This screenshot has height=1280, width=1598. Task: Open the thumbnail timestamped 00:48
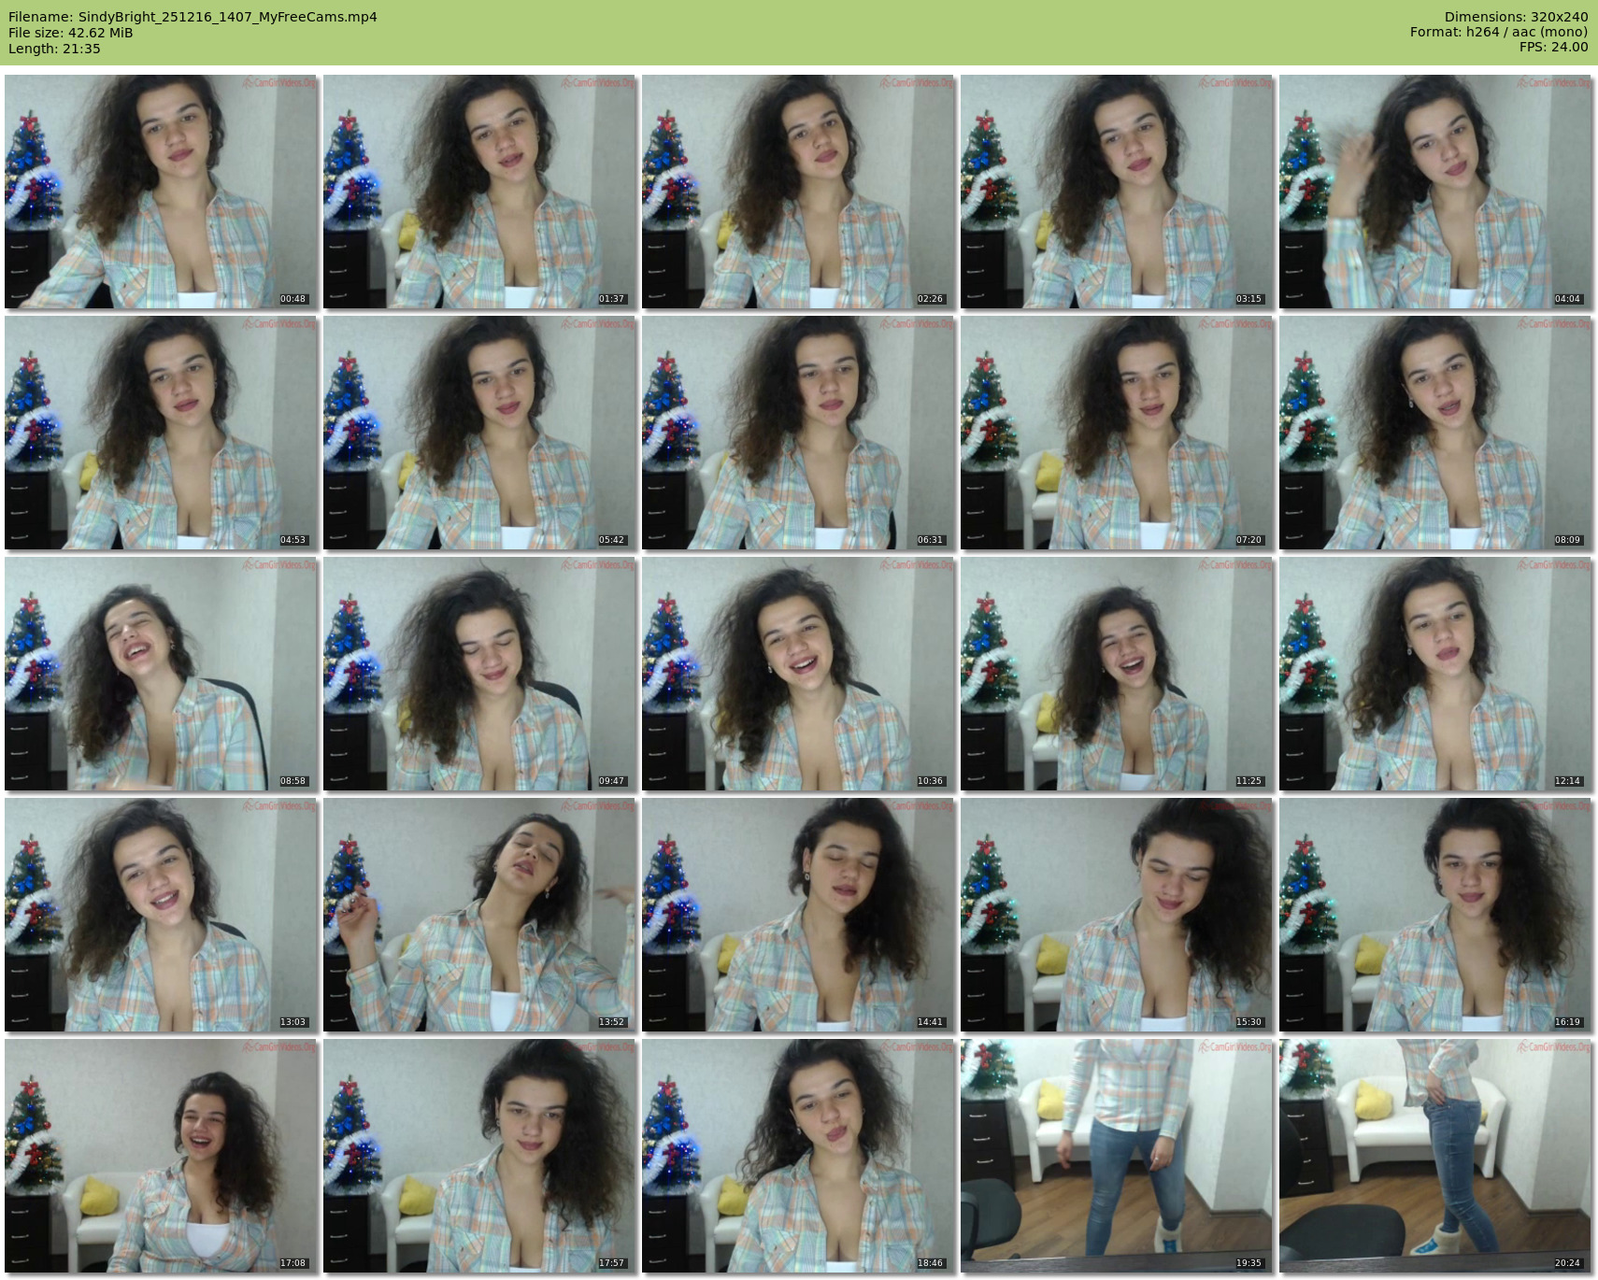161,192
